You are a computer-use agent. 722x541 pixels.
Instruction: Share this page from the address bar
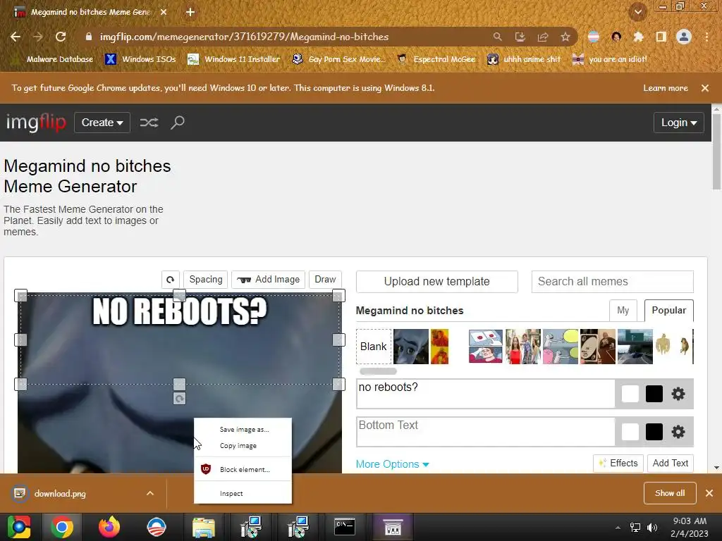(543, 37)
